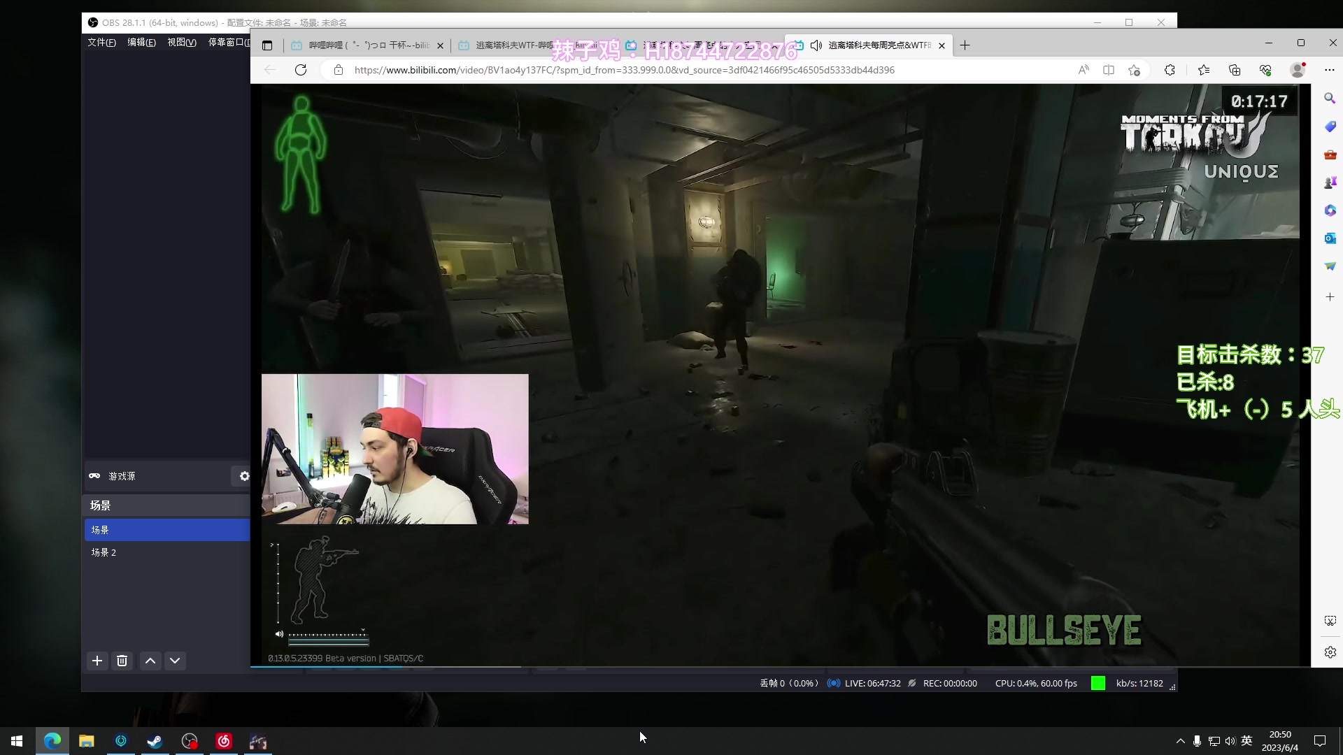
Task: Reload the bilibili page
Action: click(301, 70)
